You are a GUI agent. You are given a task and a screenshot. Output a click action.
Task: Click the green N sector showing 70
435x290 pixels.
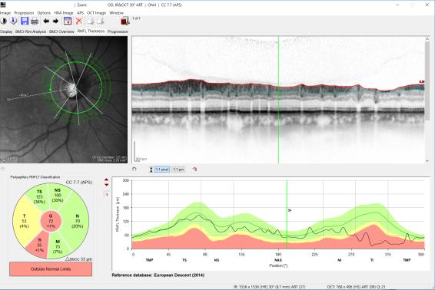click(x=78, y=221)
